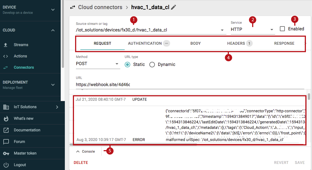Switch to the AUTHENTICATION tab
This screenshot has width=312, height=170.
[x=145, y=43]
